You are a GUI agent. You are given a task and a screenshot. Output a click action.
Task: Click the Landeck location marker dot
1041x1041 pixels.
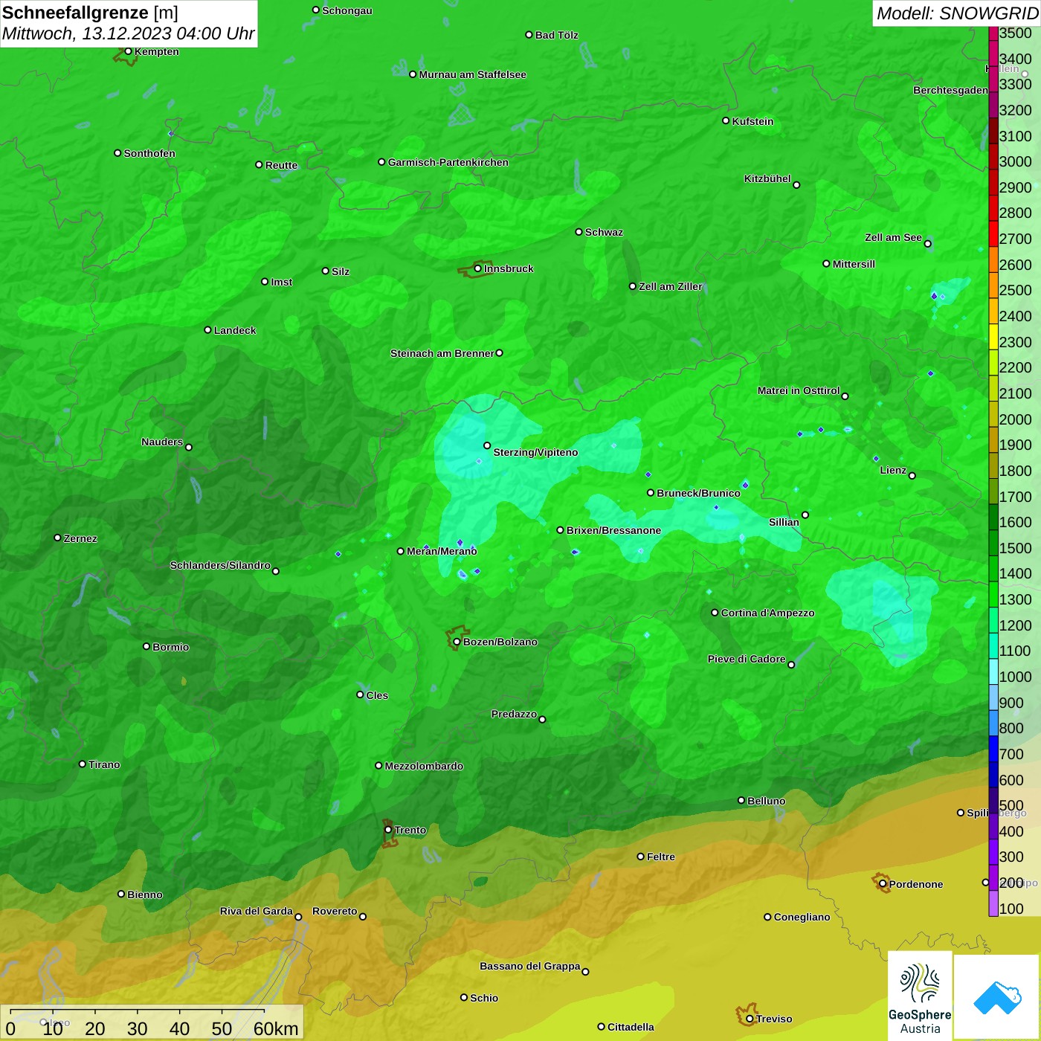click(x=207, y=330)
